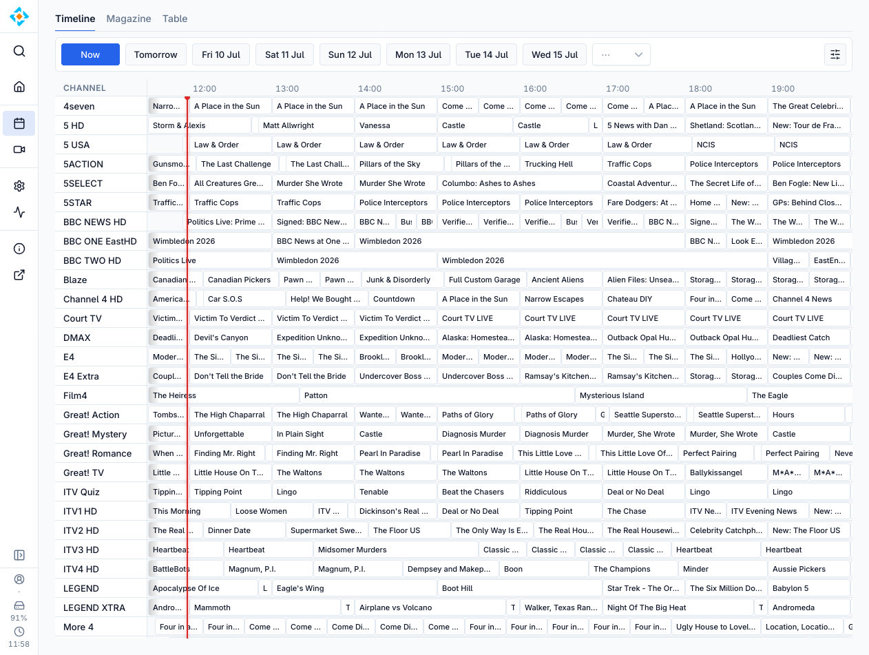Image resolution: width=869 pixels, height=655 pixels.
Task: Switch to the Timeline tab
Action: pyautogui.click(x=75, y=19)
